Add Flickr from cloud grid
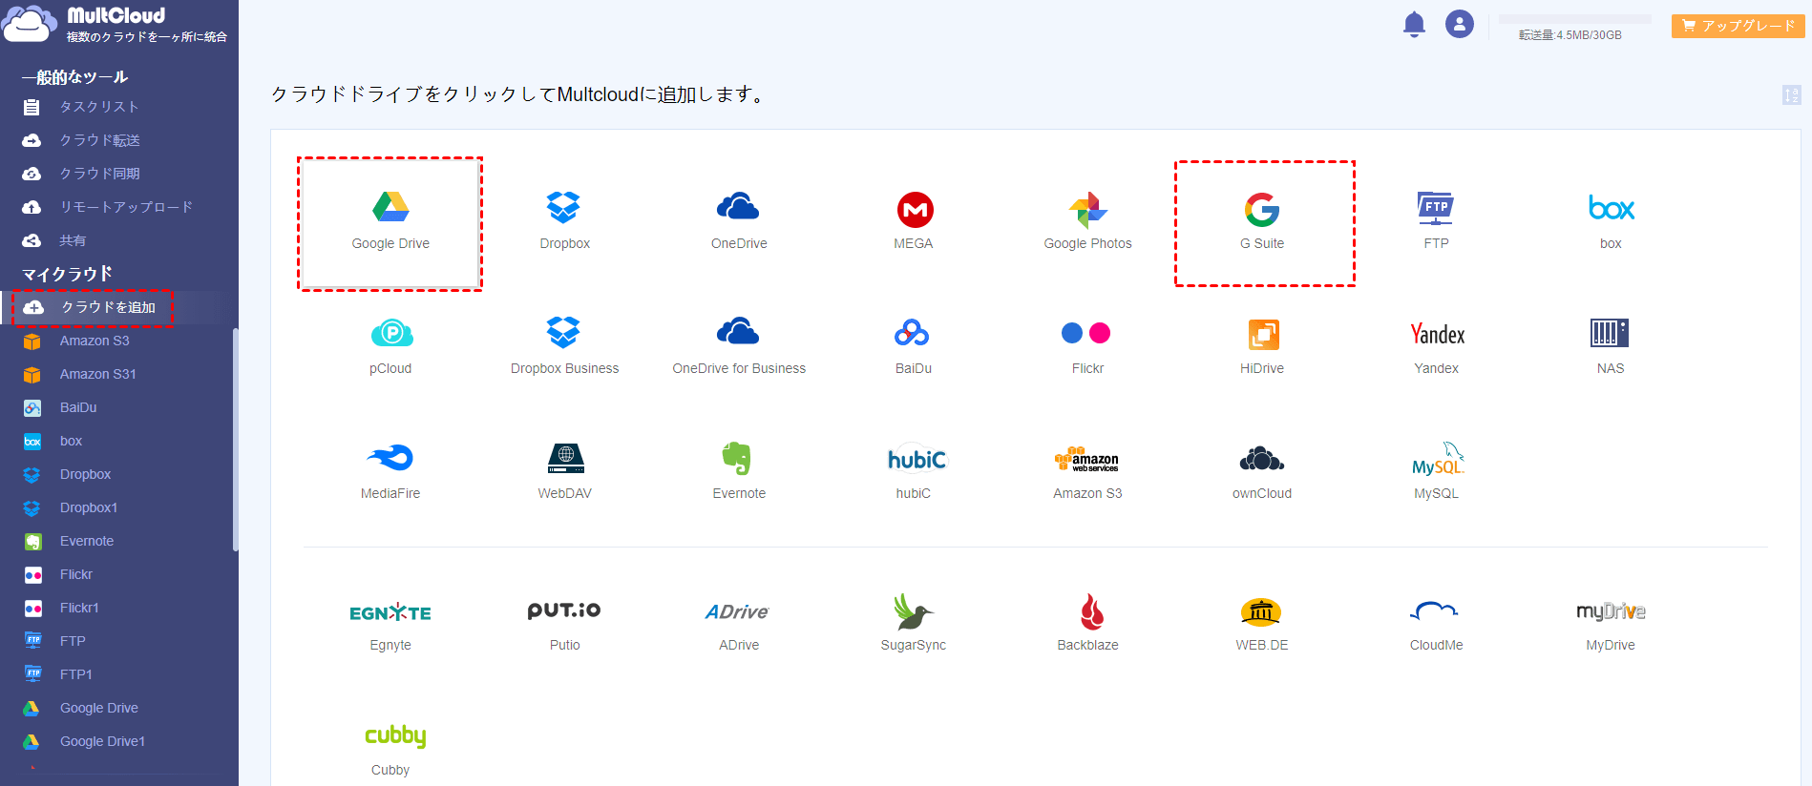 click(1087, 348)
